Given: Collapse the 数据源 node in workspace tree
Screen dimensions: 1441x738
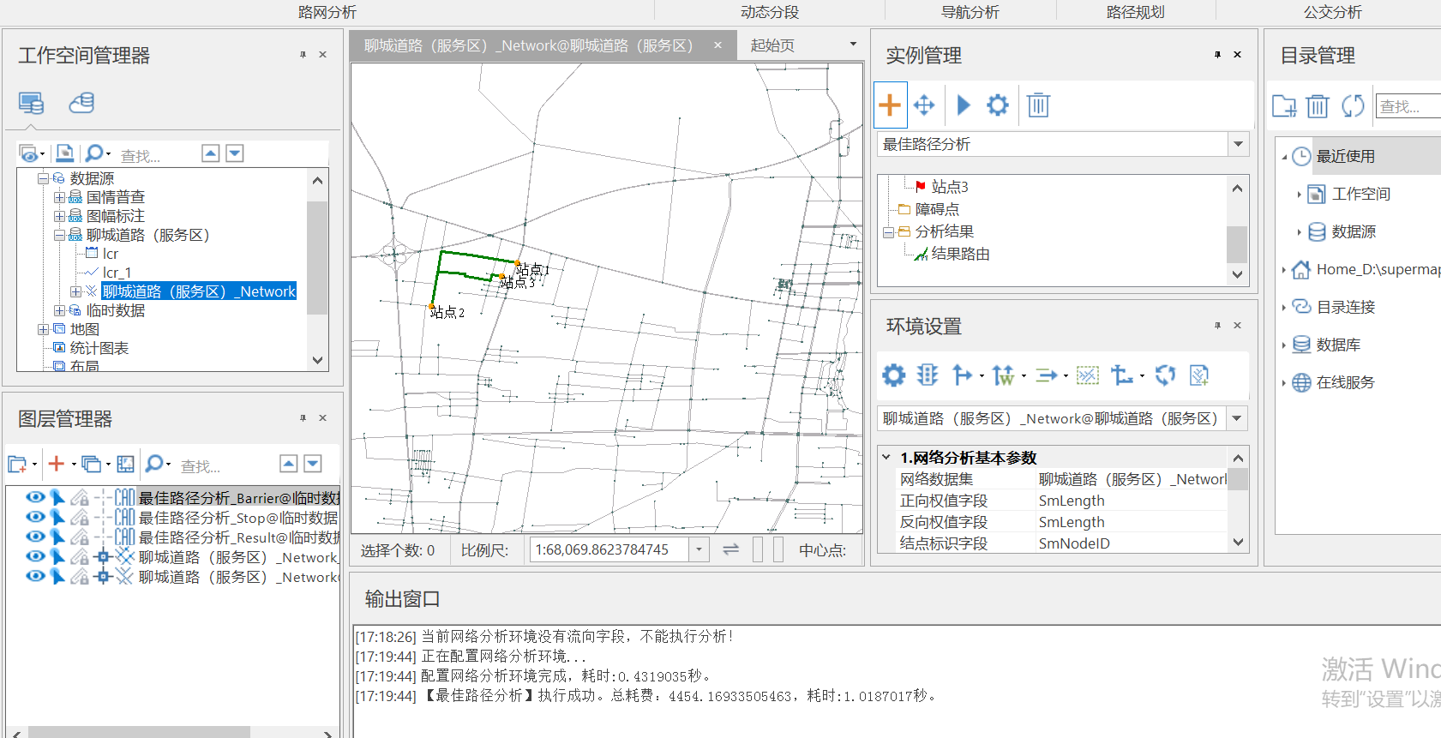Looking at the screenshot, I should (43, 178).
